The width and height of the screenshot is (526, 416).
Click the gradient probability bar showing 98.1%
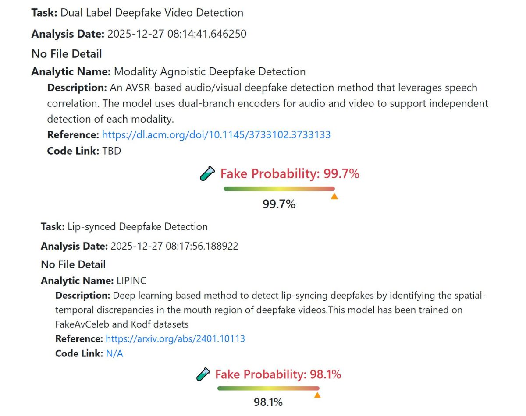tap(268, 388)
